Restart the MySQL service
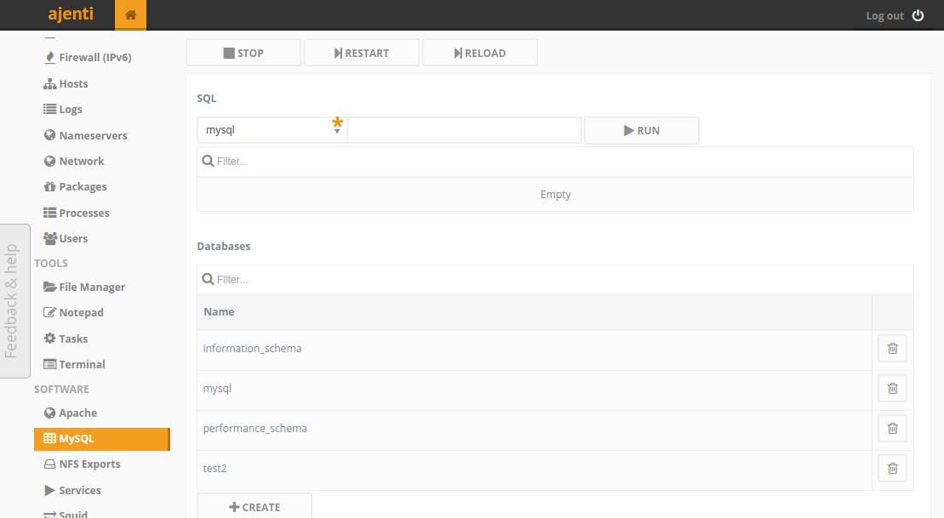 [x=361, y=53]
